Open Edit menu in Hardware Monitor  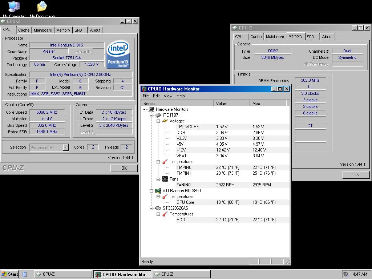pos(156,96)
